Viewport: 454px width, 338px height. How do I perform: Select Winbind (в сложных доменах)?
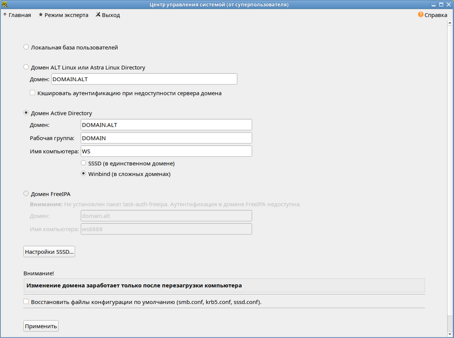click(x=83, y=174)
